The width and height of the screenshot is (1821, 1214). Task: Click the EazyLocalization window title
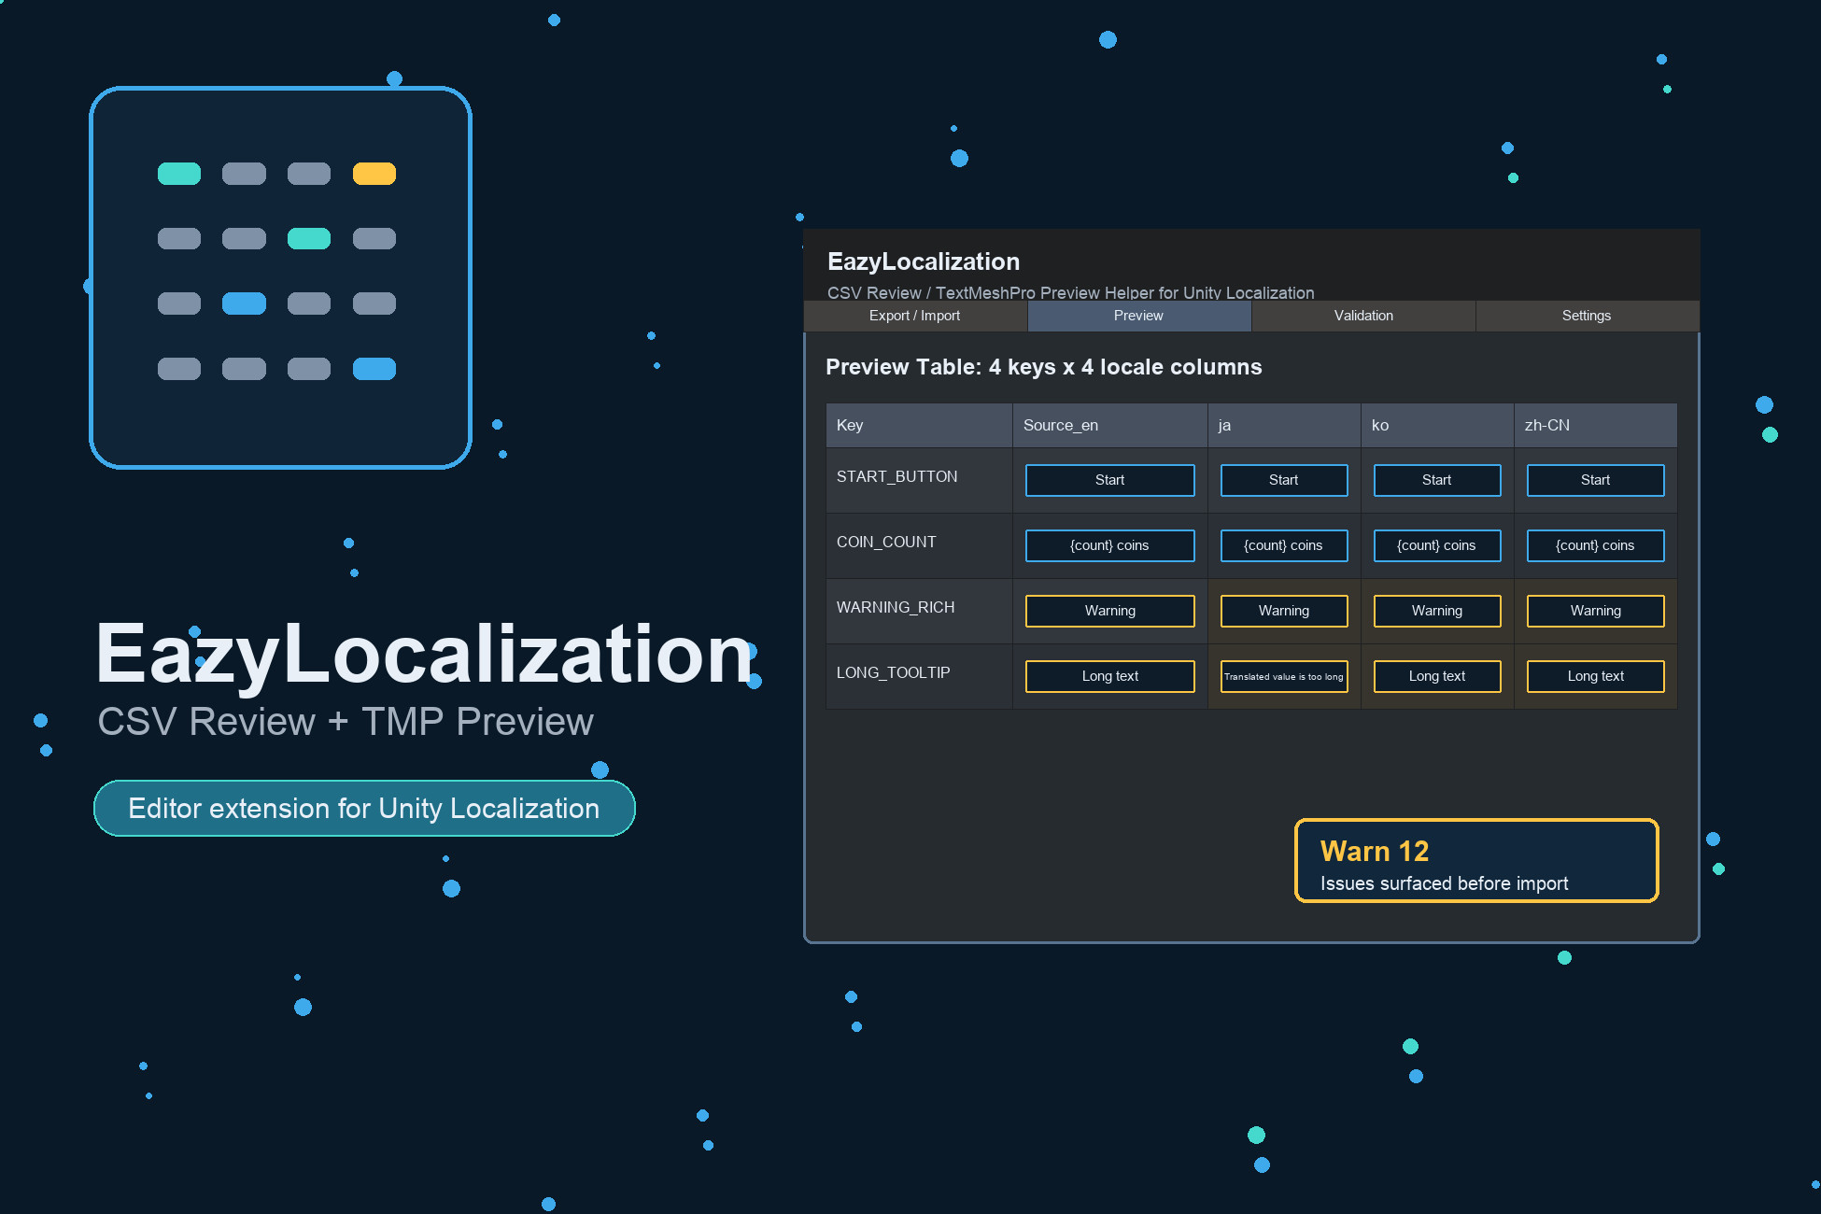[x=924, y=261]
